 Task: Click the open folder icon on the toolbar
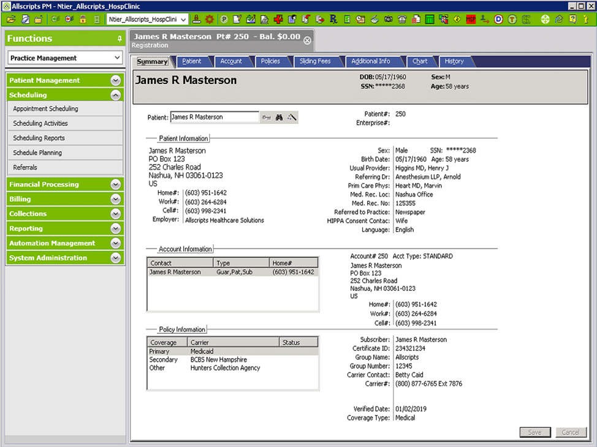[x=11, y=19]
